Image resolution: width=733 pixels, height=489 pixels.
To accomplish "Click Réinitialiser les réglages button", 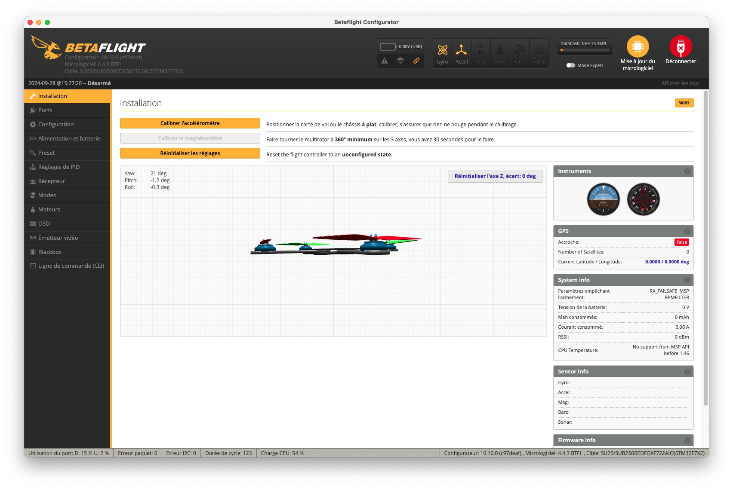I will (x=190, y=153).
